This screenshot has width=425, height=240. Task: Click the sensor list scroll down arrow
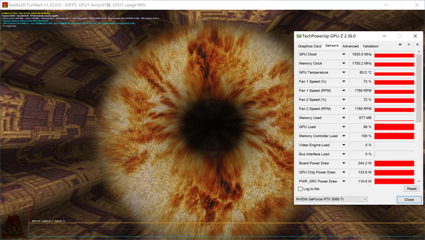click(x=419, y=181)
